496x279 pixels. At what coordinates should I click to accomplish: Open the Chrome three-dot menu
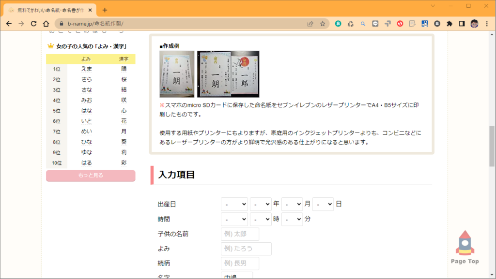click(486, 23)
